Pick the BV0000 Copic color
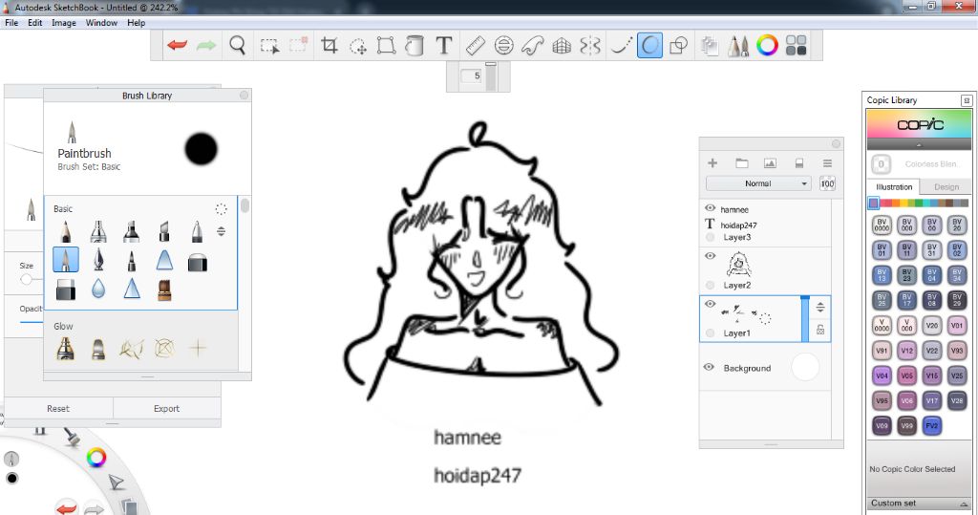 (882, 225)
